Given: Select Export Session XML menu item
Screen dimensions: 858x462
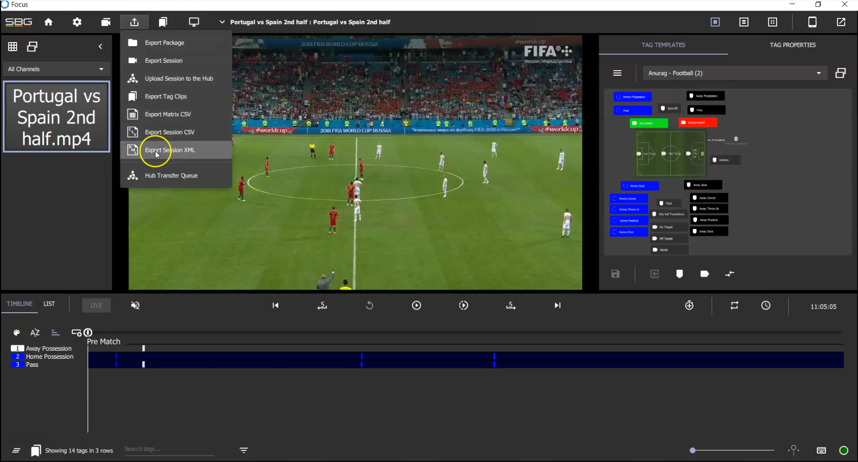Looking at the screenshot, I should 170,150.
